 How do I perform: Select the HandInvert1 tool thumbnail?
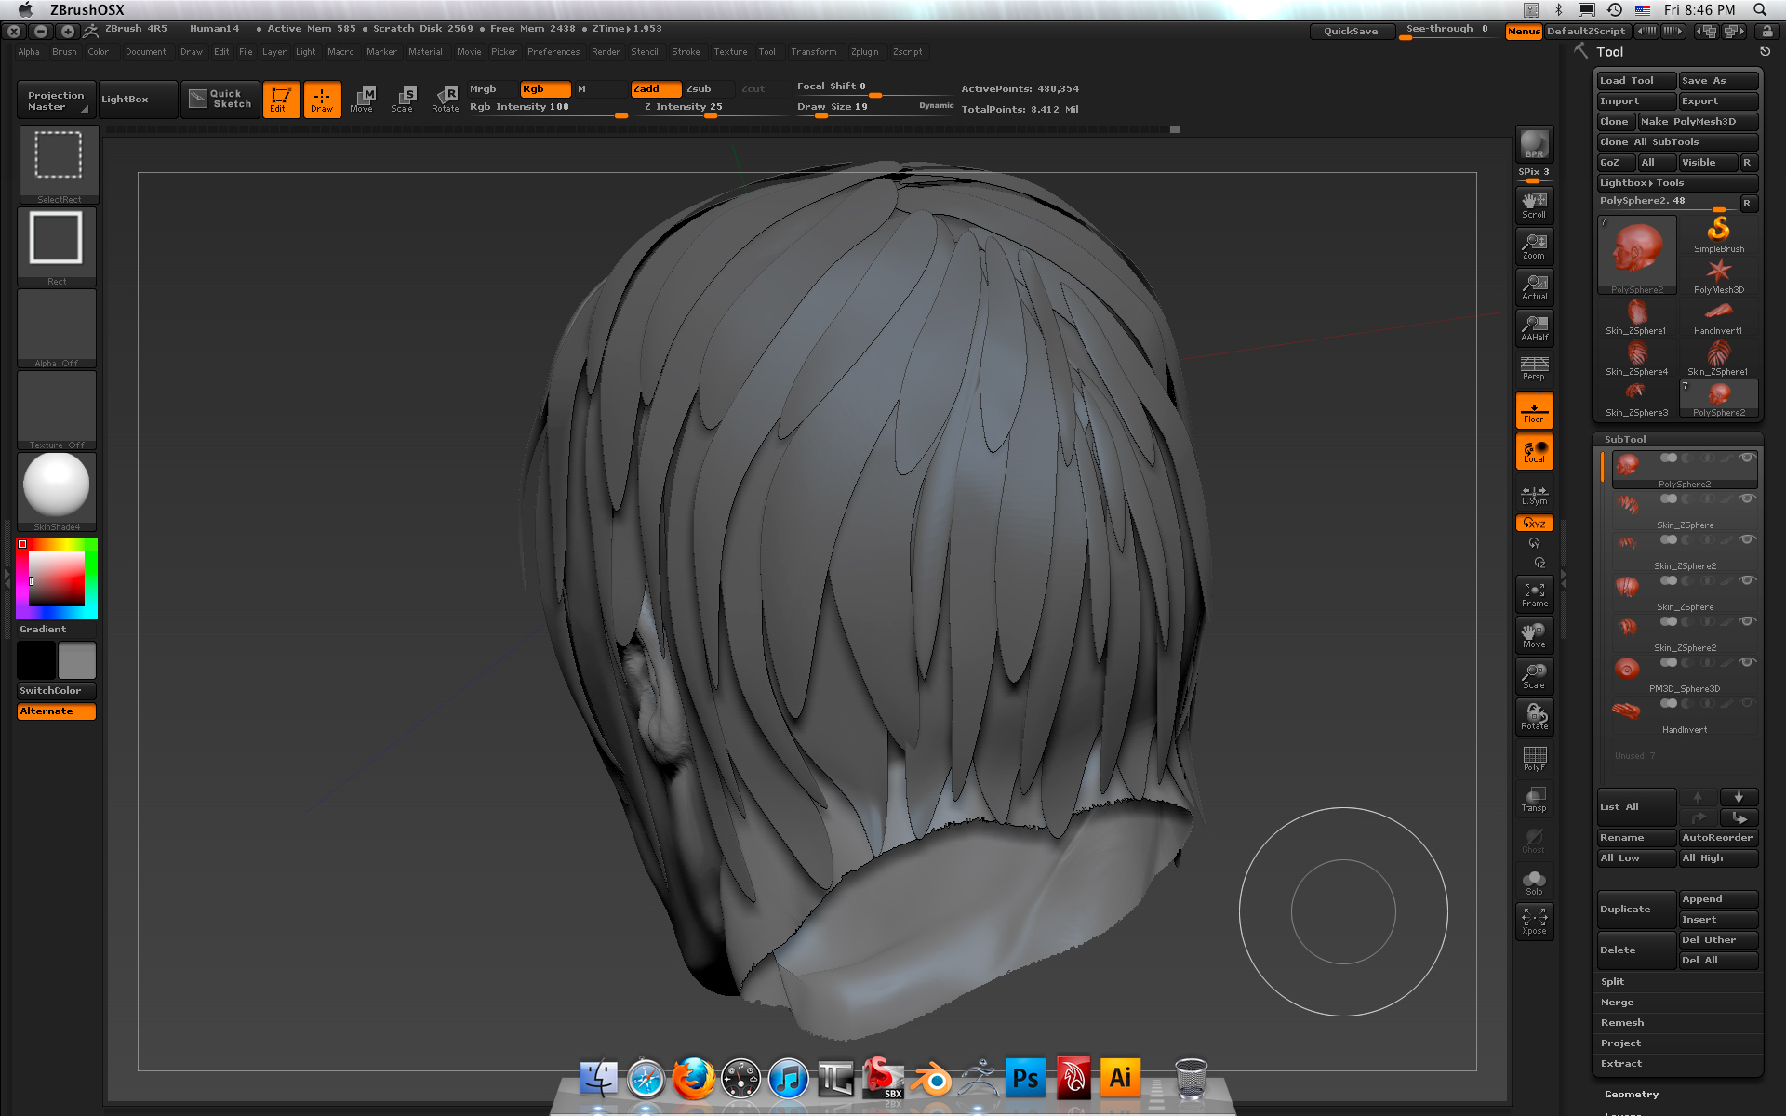pos(1718,316)
